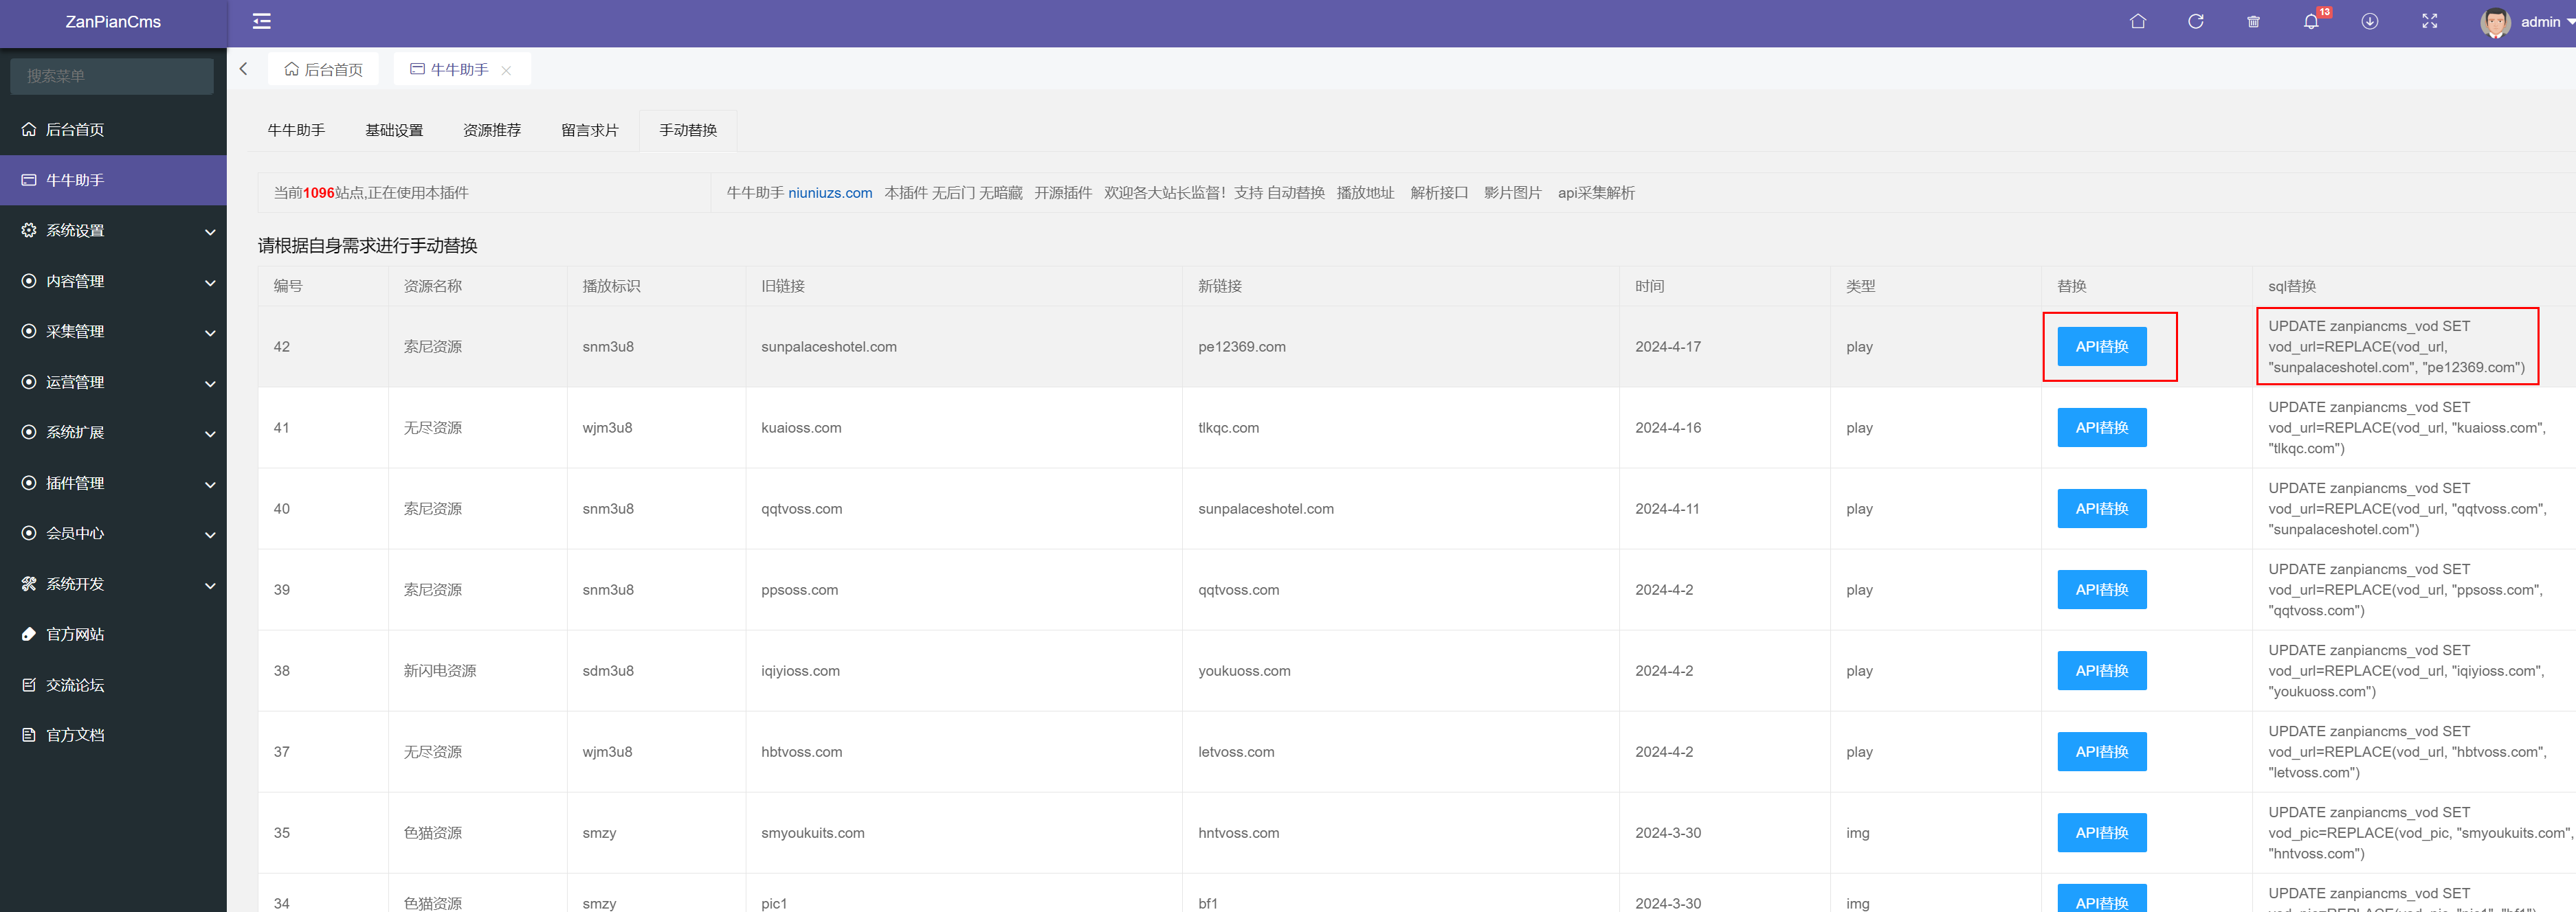Expand the 系统扩展 sidebar menu
This screenshot has width=2576, height=912.
click(x=113, y=433)
